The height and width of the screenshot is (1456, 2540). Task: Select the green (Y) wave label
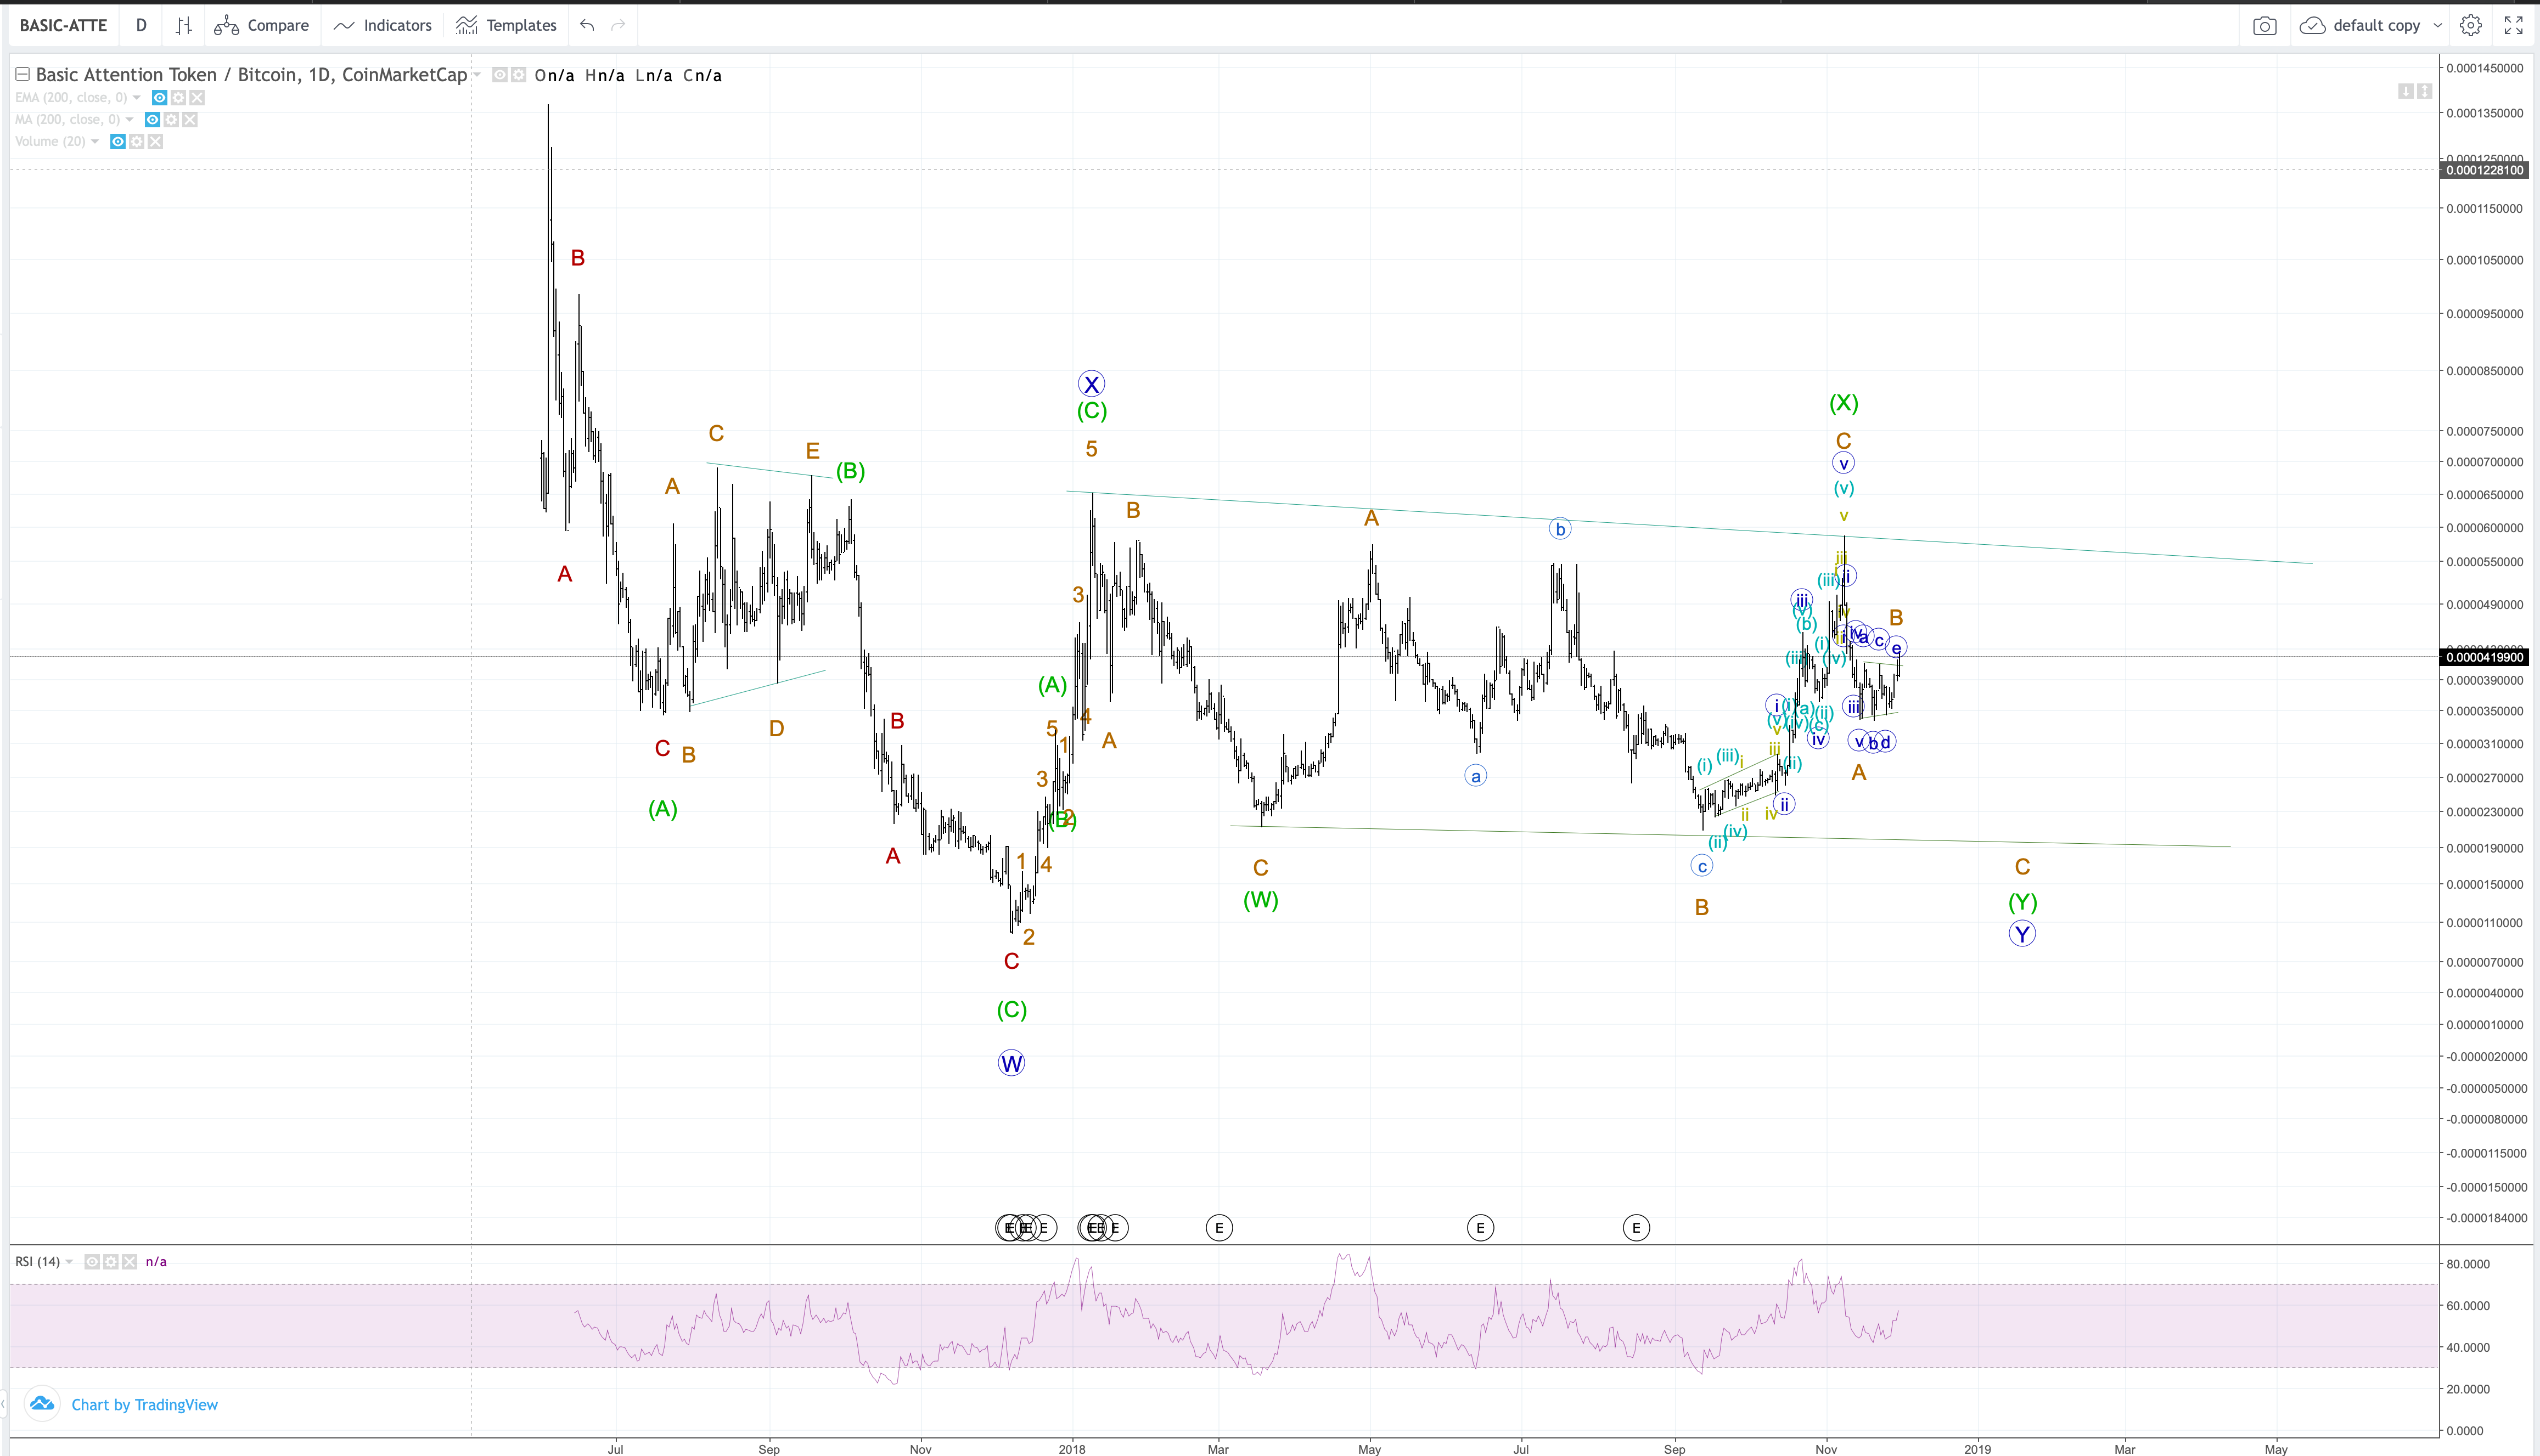[2023, 902]
